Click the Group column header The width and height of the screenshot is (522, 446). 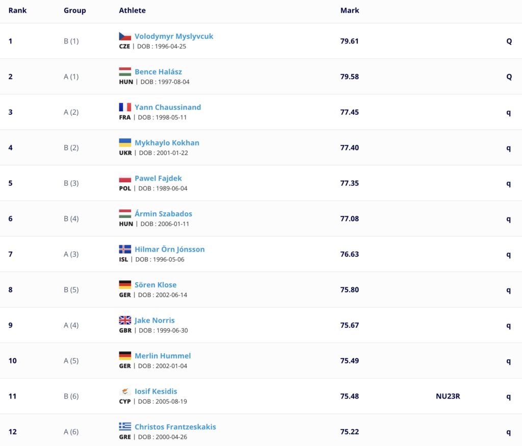74,10
